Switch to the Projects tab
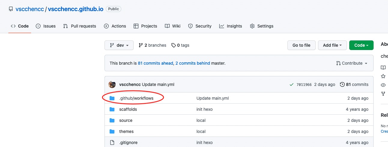This screenshot has height=147, width=388. (x=145, y=26)
